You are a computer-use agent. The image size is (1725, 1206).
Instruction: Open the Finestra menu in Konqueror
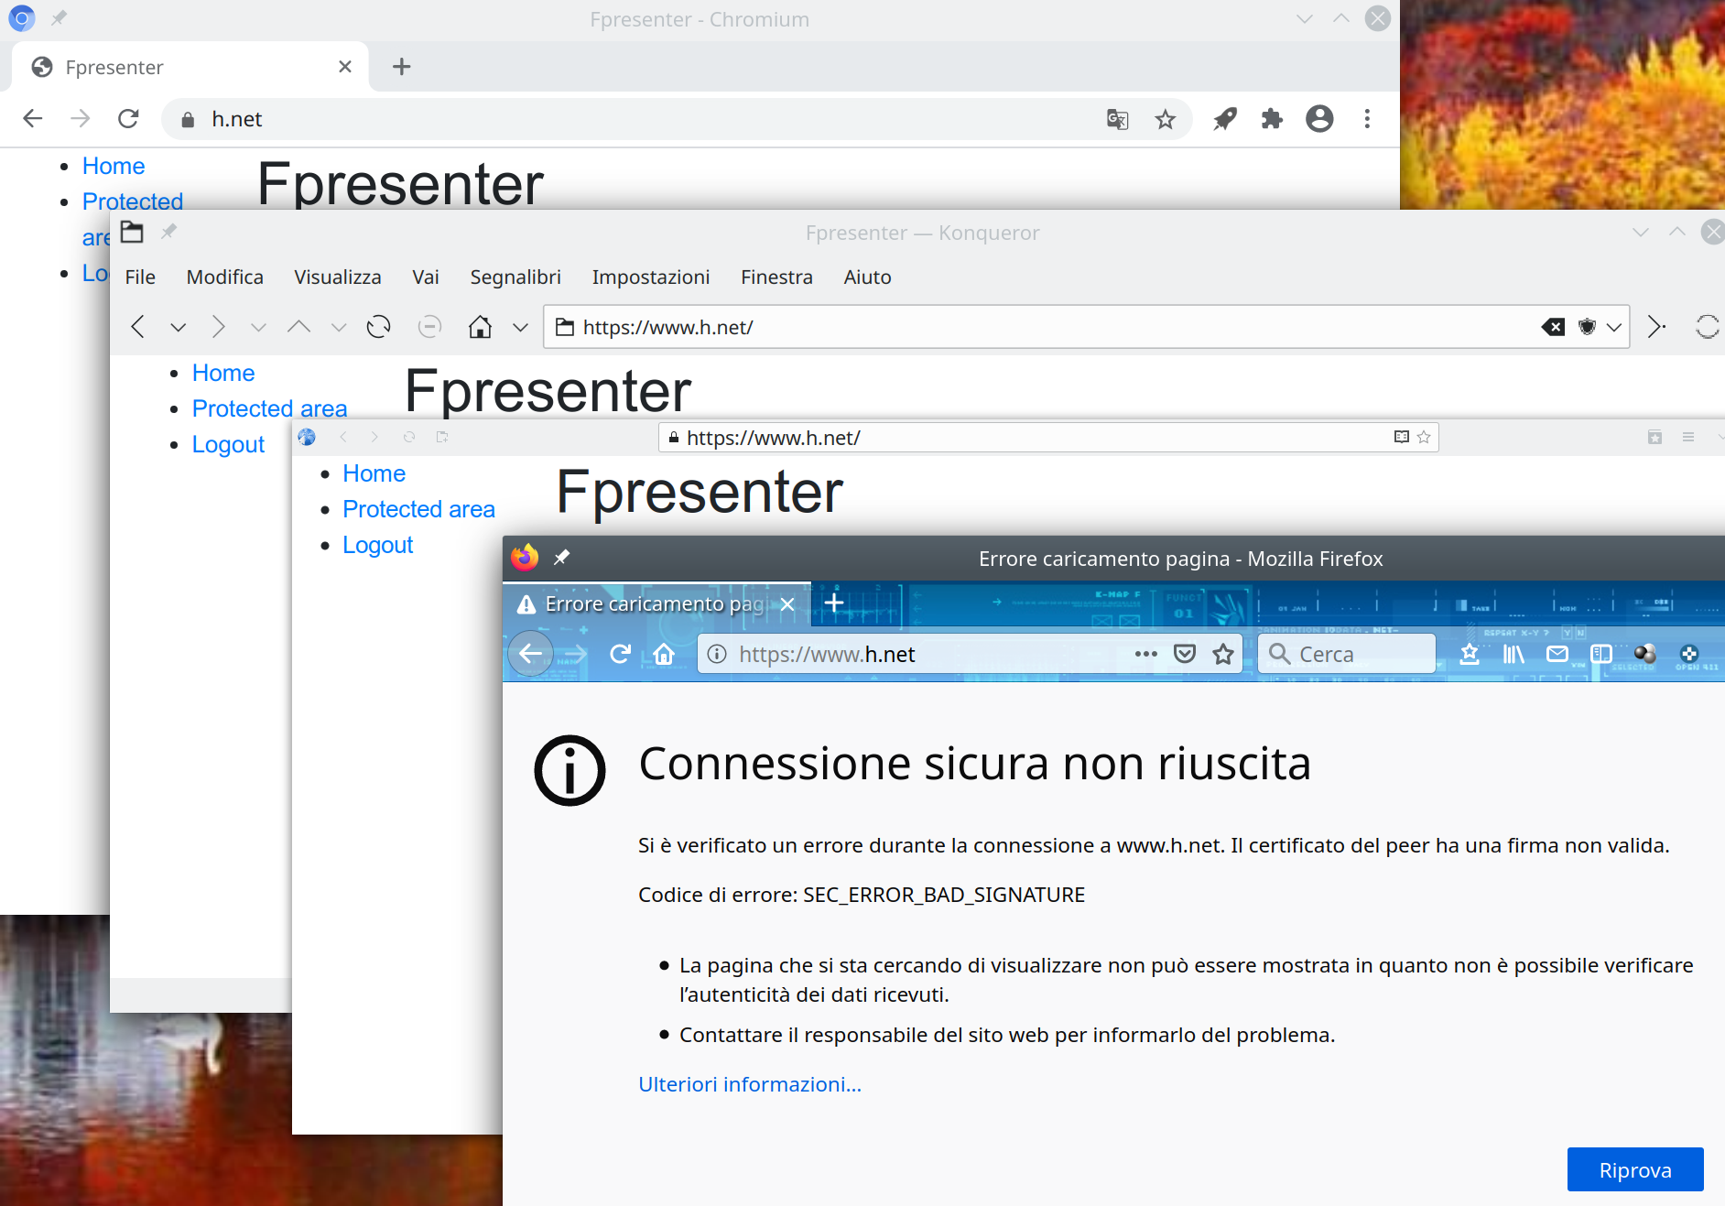coord(776,277)
